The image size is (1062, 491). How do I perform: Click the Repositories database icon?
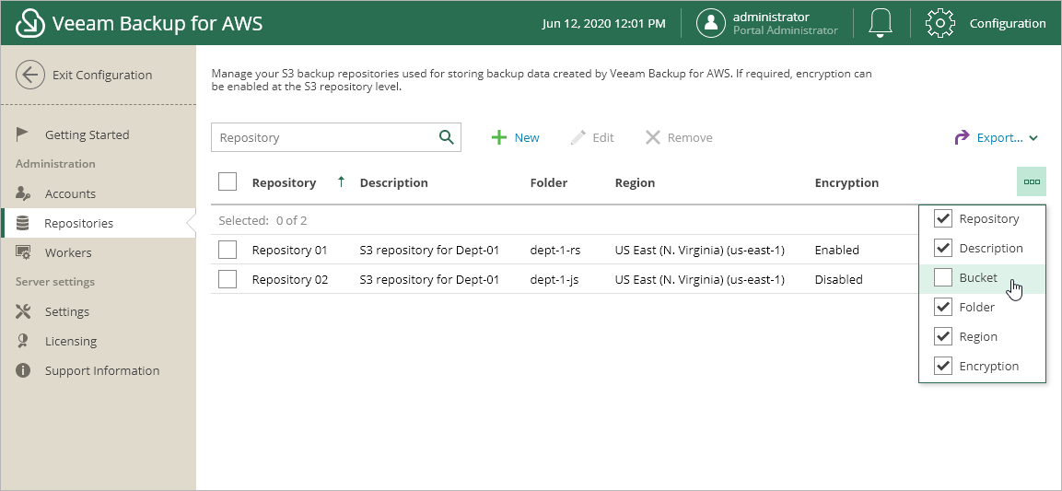pos(22,223)
